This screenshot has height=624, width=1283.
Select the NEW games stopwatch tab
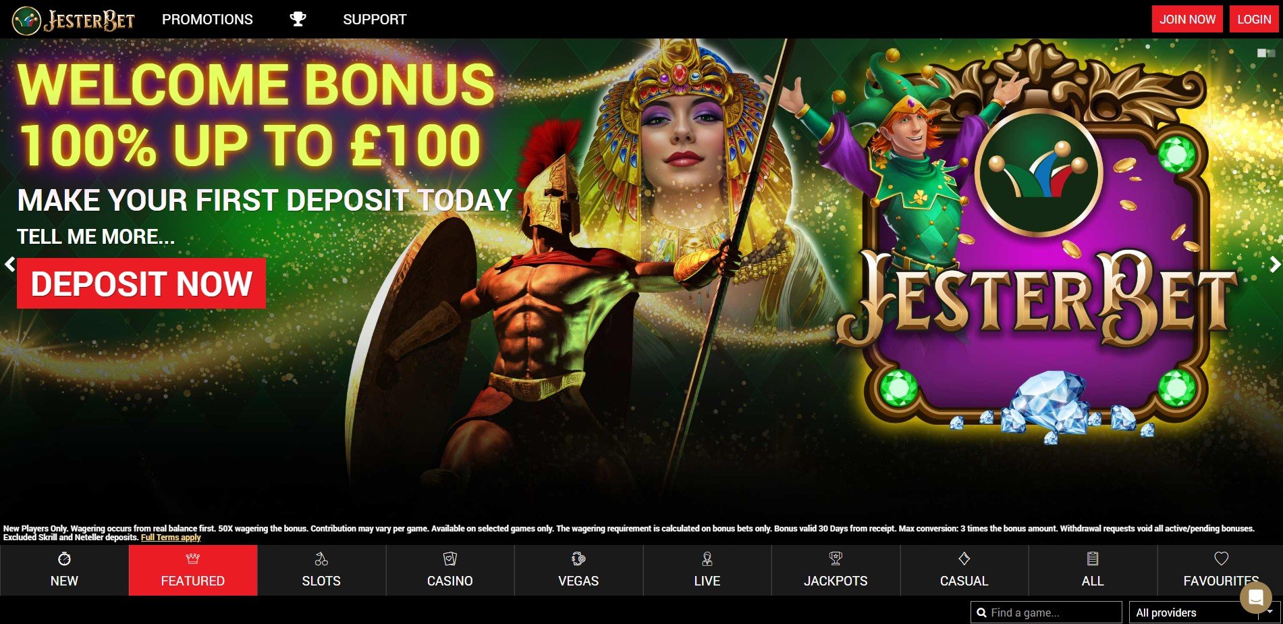[64, 570]
